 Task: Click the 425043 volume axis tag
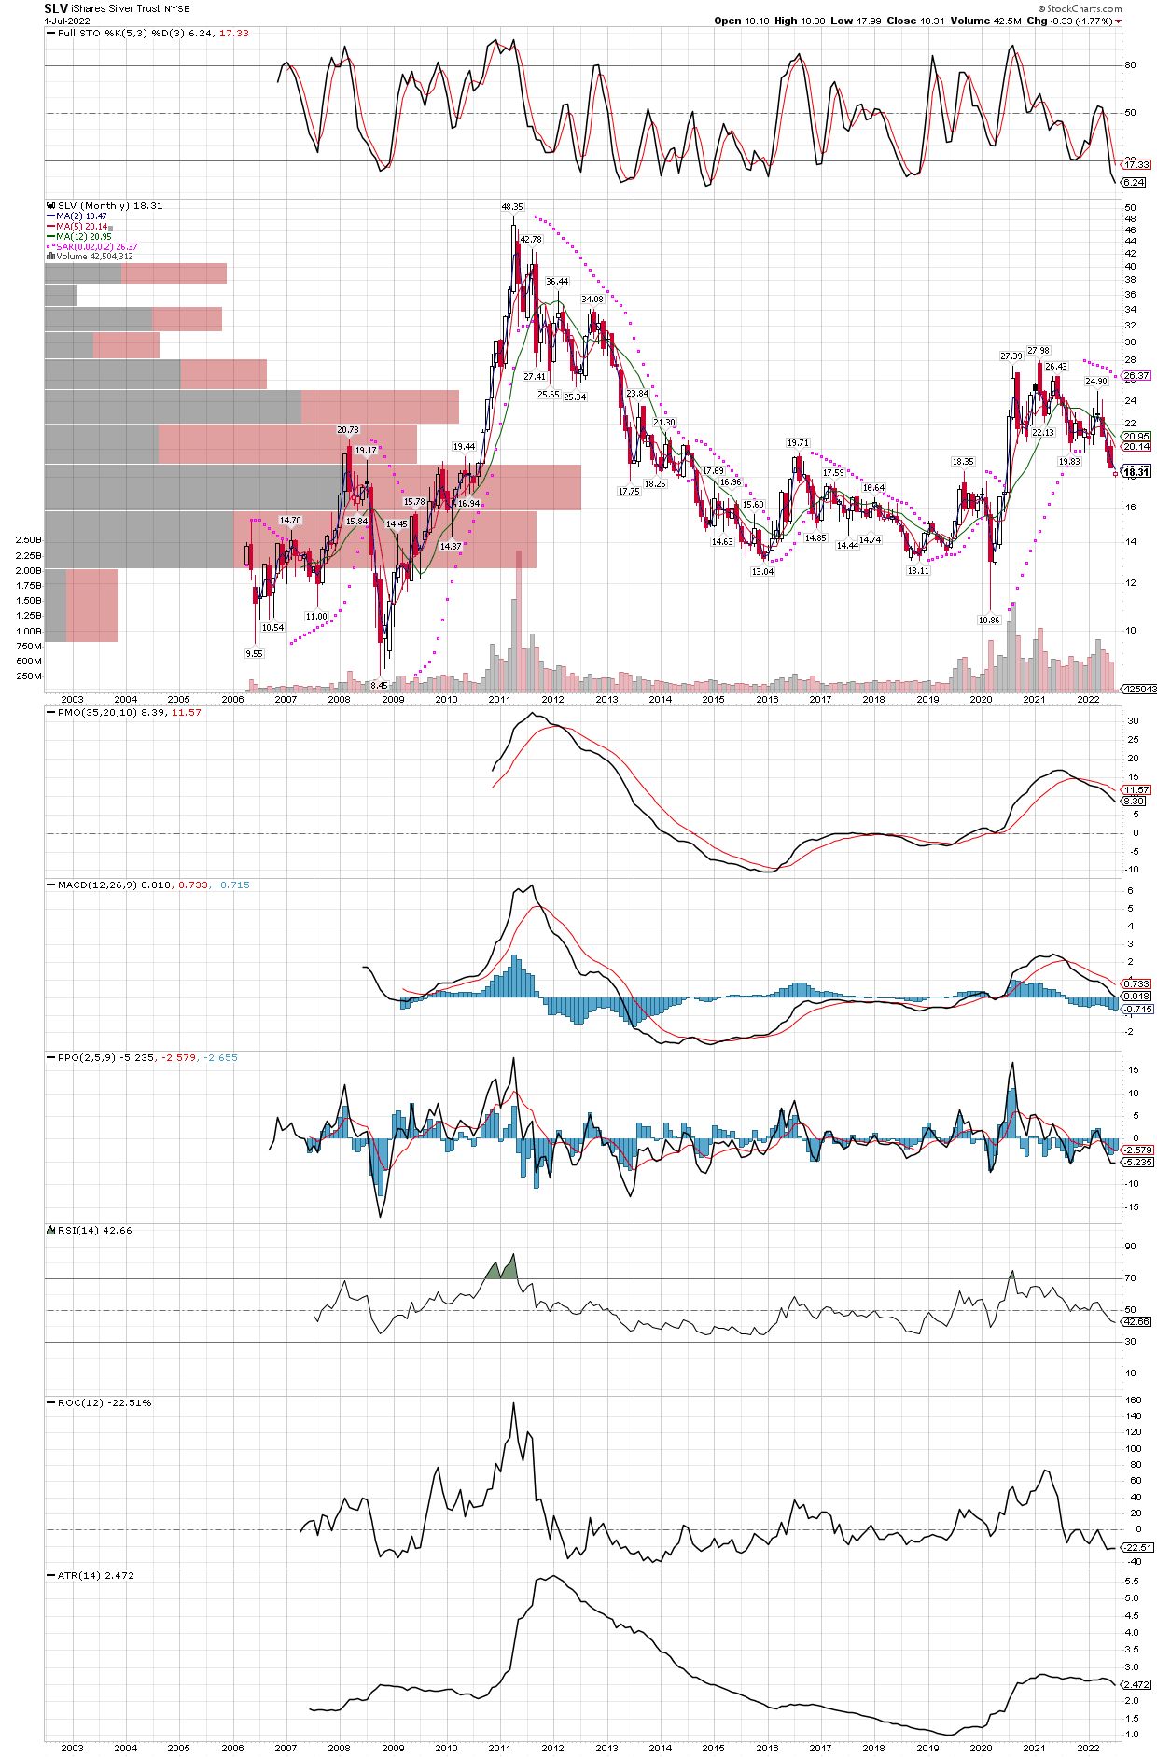(x=1139, y=689)
